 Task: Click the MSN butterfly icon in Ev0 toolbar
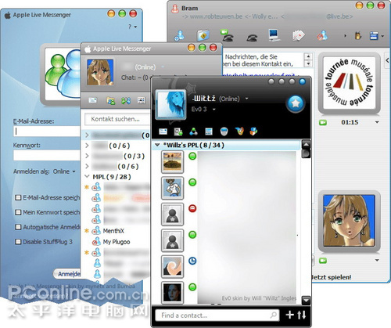pos(239,131)
